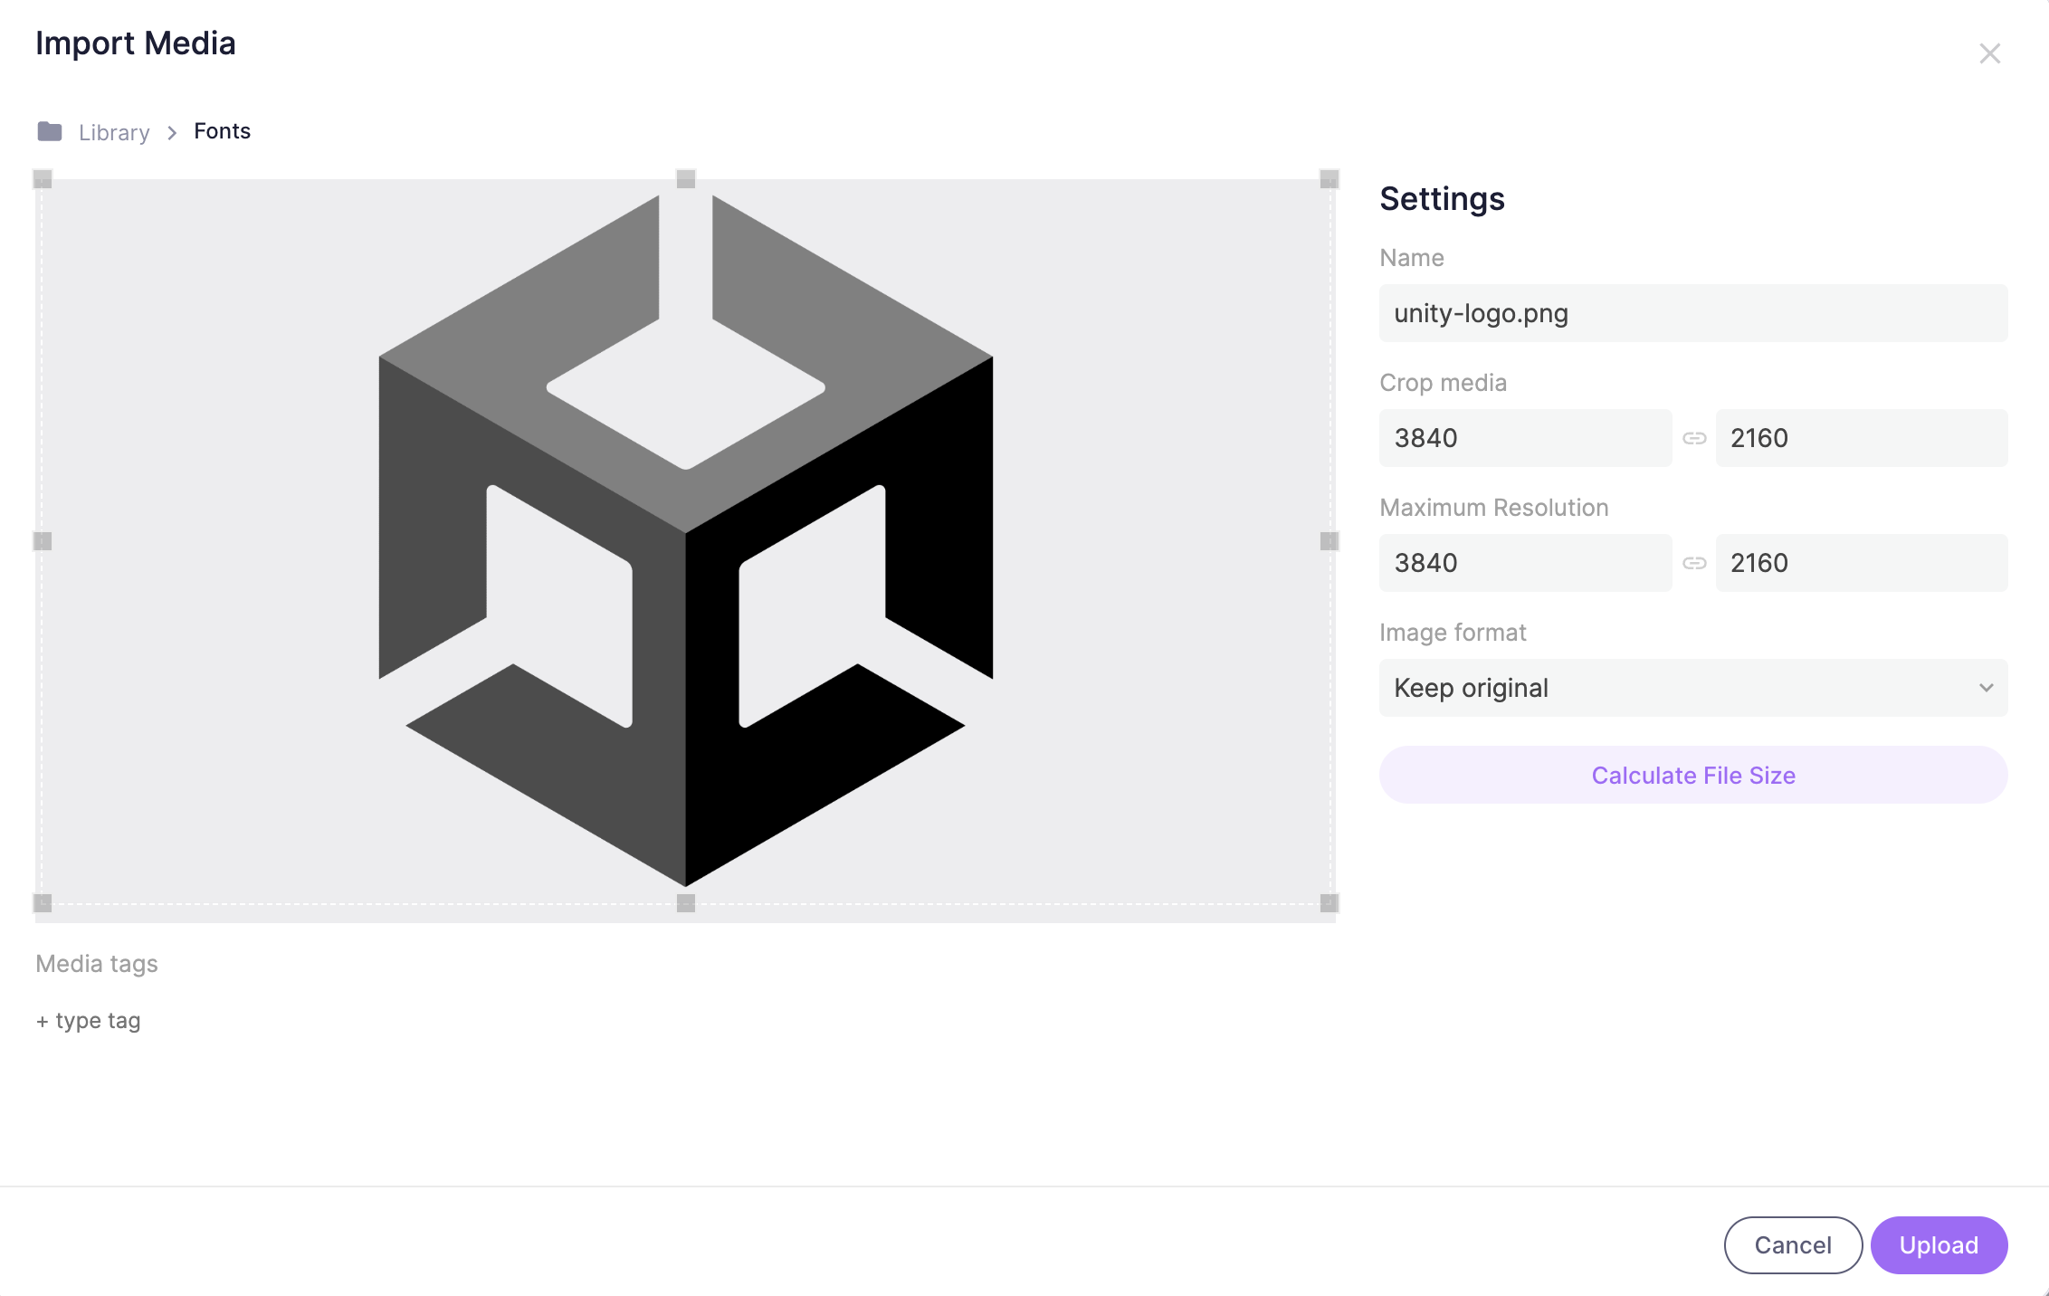This screenshot has height=1296, width=2049.
Task: Add a tag in type tag field
Action: coord(89,1021)
